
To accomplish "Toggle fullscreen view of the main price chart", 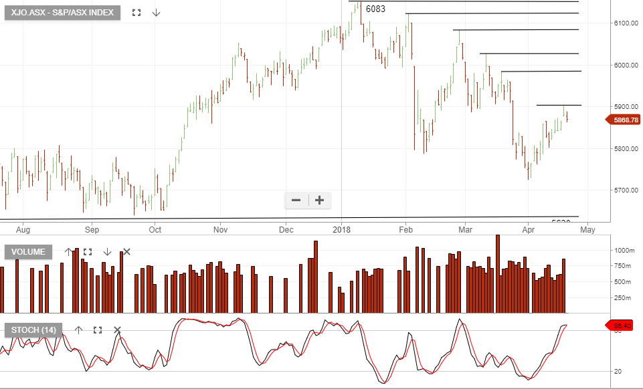I will [x=136, y=12].
